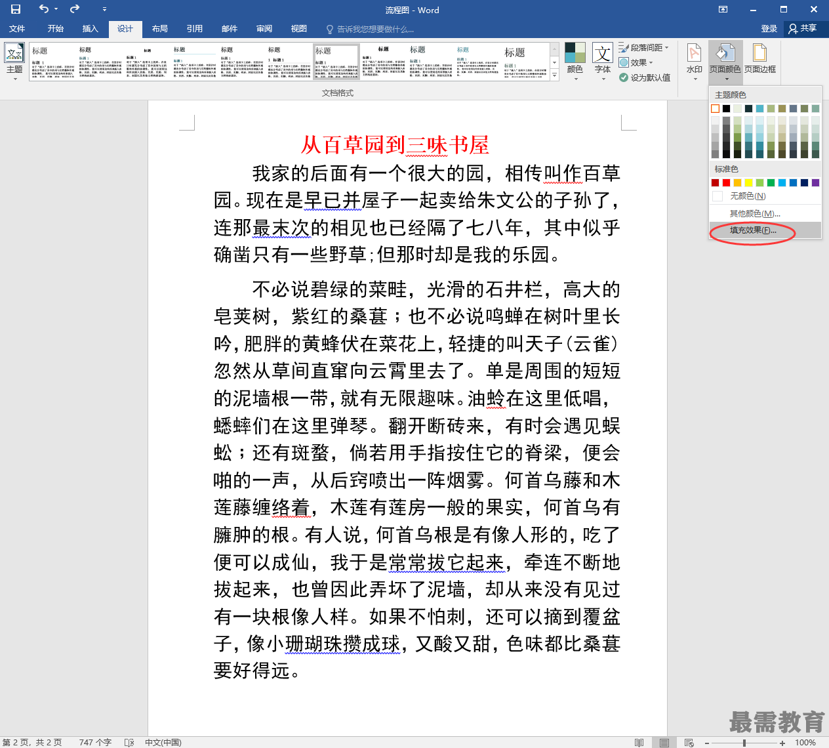Open Quick Access Toolbar customization arrow

point(104,10)
